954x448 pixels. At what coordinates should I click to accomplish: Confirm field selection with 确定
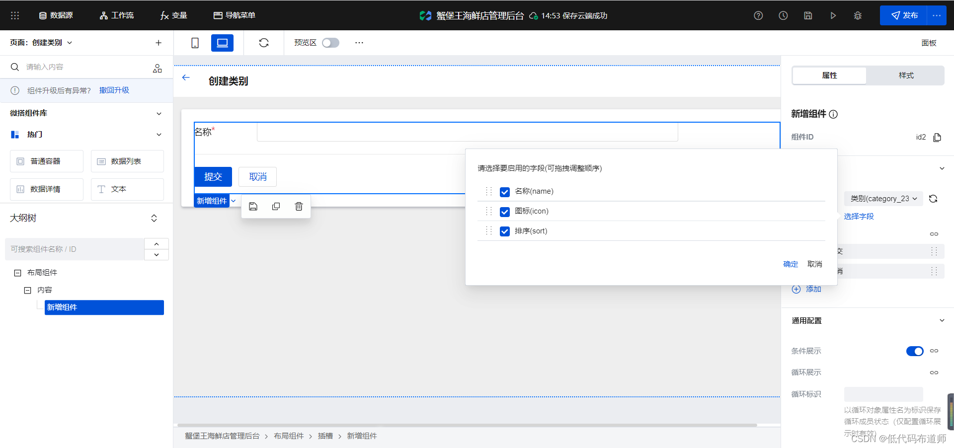click(791, 264)
